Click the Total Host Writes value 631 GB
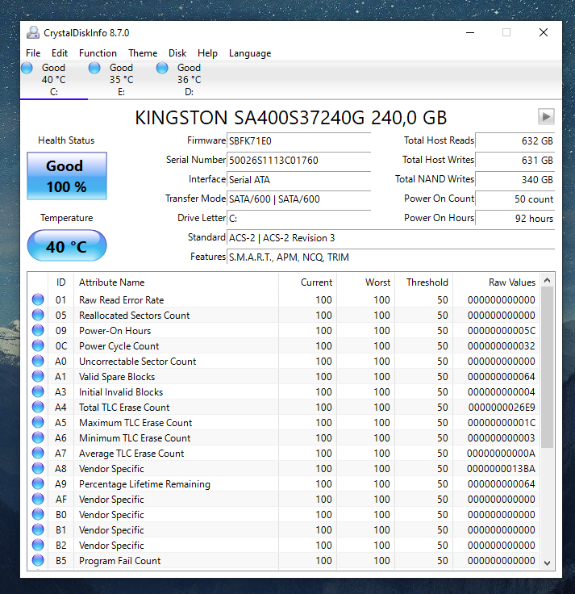 coord(515,161)
